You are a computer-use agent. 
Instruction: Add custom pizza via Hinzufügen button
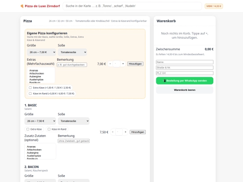click(x=135, y=64)
